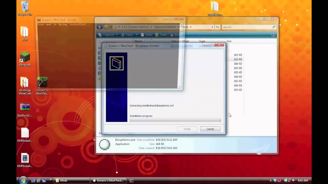This screenshot has width=328, height=184.
Task: Click the Biospheres.exe icon in details pane
Action: tap(105, 144)
